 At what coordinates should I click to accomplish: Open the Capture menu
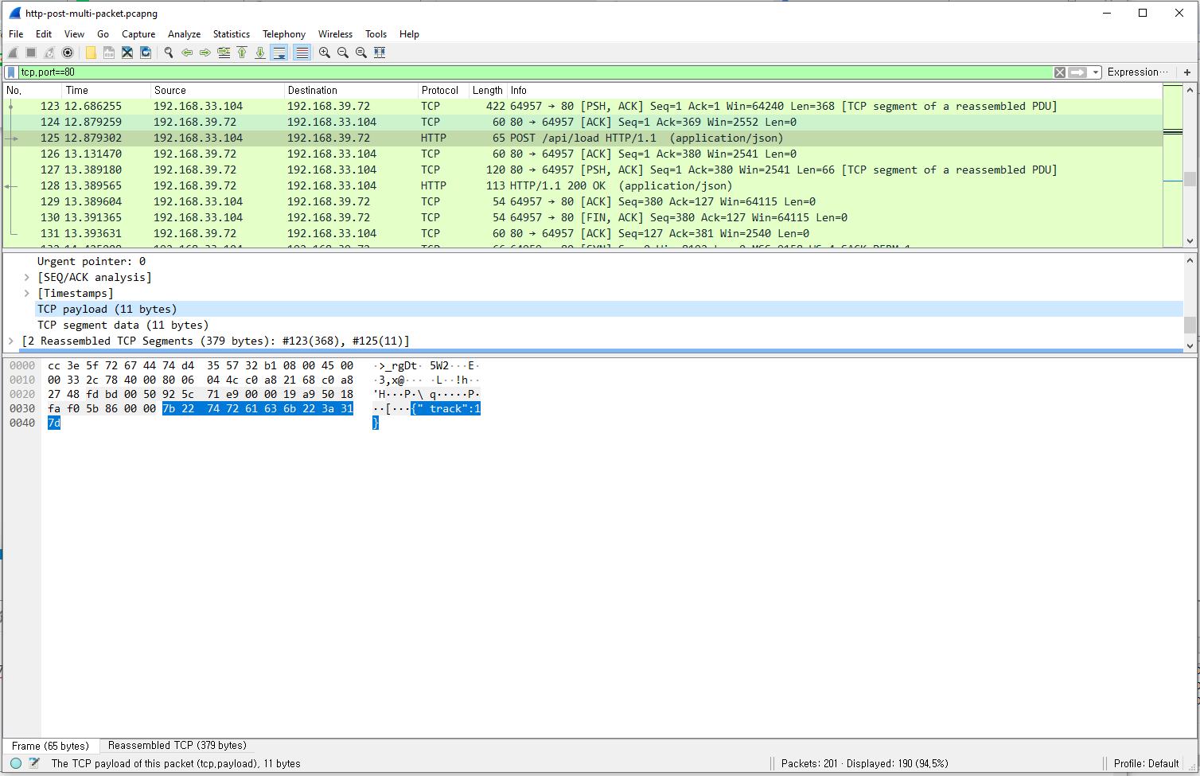pyautogui.click(x=138, y=34)
